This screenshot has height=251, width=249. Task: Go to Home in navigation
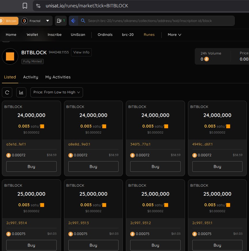[x=11, y=34]
